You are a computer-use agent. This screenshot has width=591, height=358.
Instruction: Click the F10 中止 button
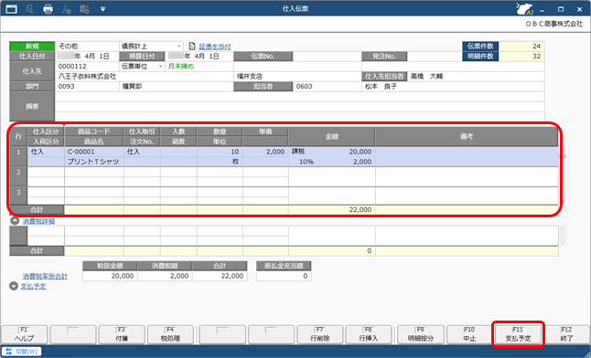(469, 334)
